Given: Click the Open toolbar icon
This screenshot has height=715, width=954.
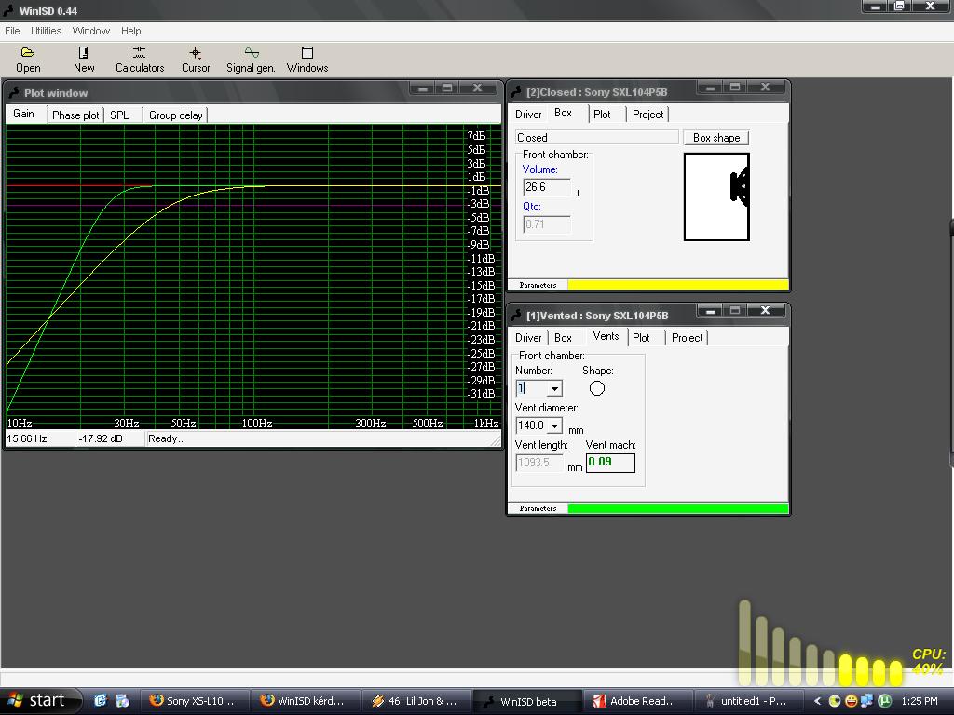Looking at the screenshot, I should (28, 54).
